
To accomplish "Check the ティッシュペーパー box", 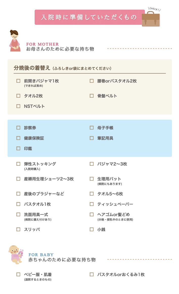I will [92, 204].
